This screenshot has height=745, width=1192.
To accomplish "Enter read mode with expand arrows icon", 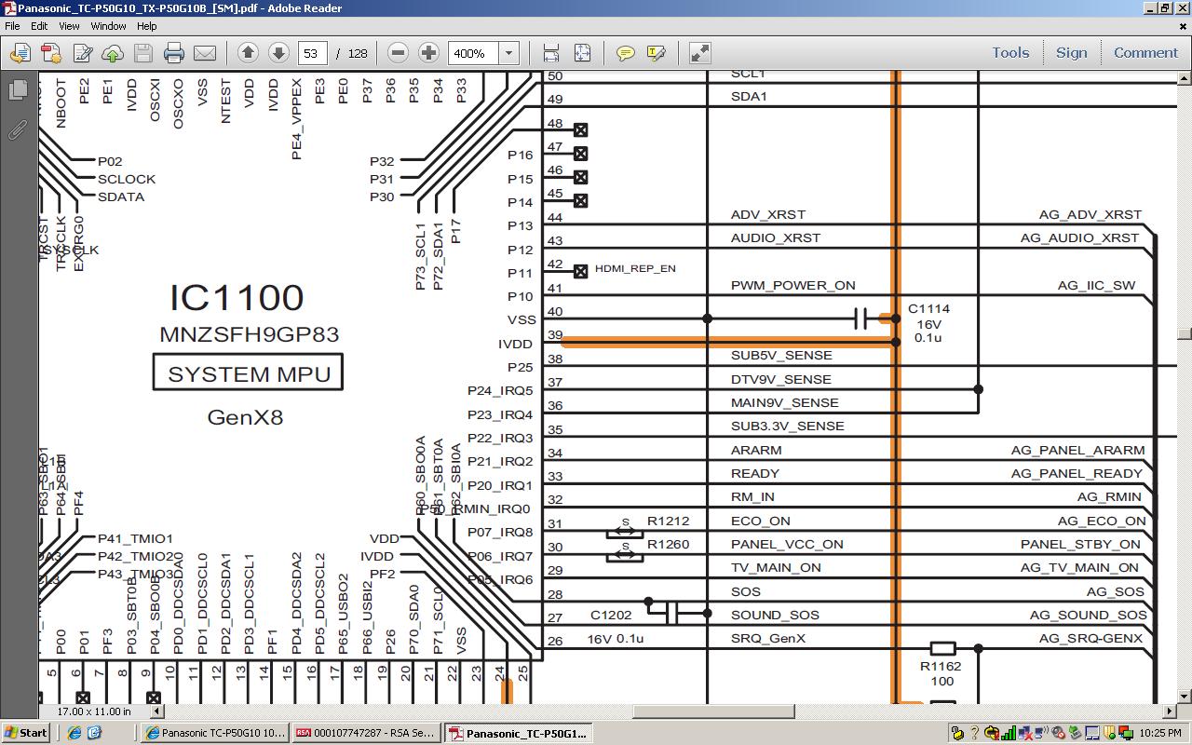I will click(700, 53).
